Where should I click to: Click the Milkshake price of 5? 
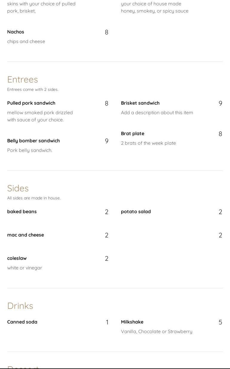(220, 322)
